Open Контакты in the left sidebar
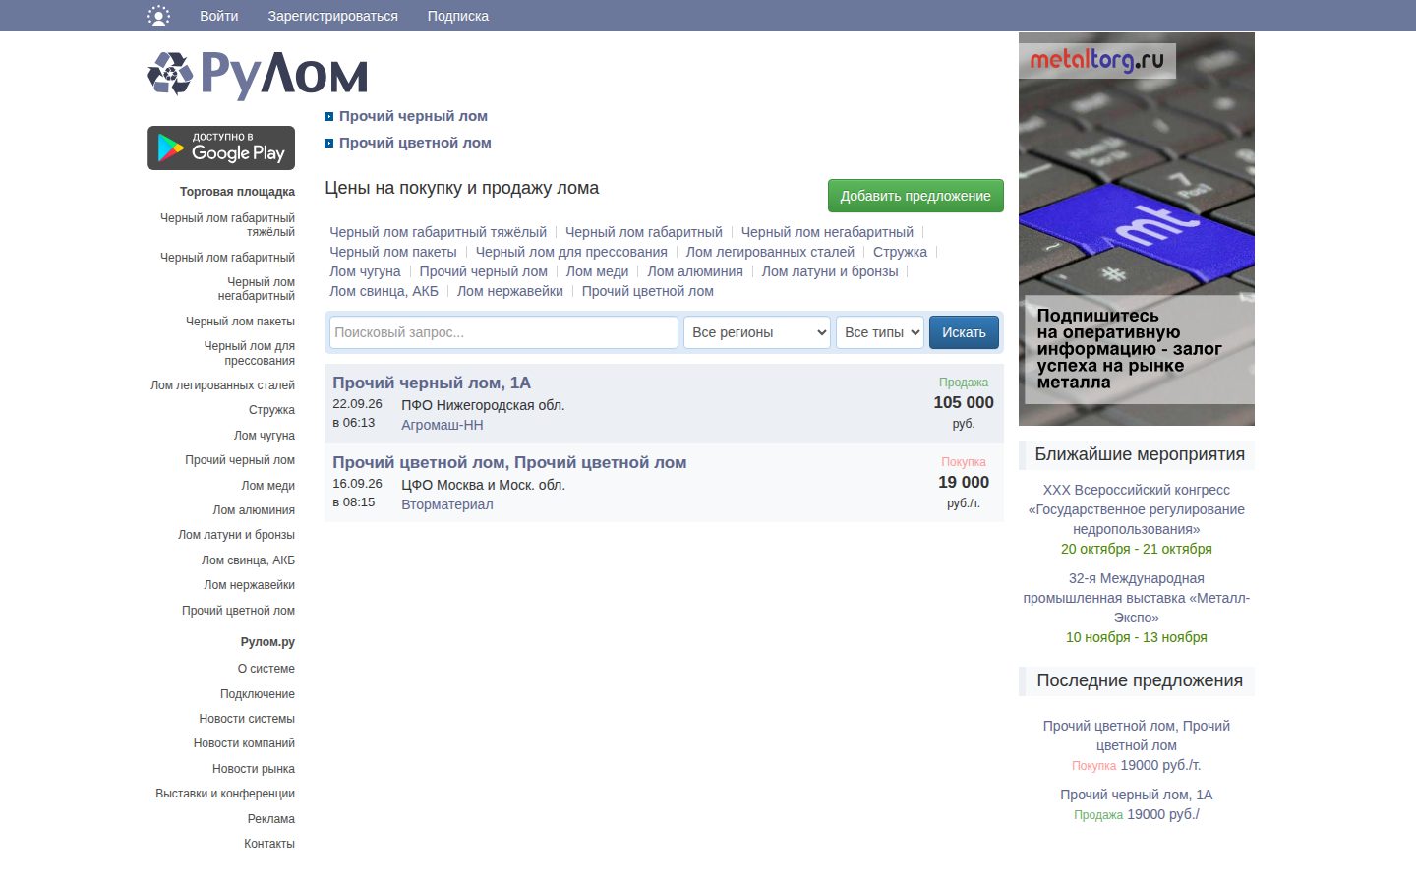The image size is (1416, 885). point(269,844)
